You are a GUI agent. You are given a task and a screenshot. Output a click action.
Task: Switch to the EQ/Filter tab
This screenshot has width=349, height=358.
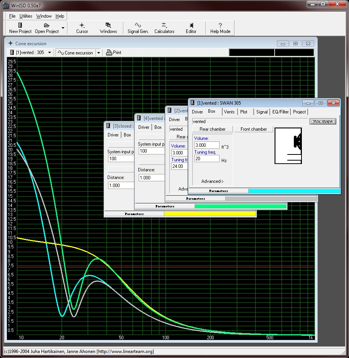pyautogui.click(x=280, y=112)
